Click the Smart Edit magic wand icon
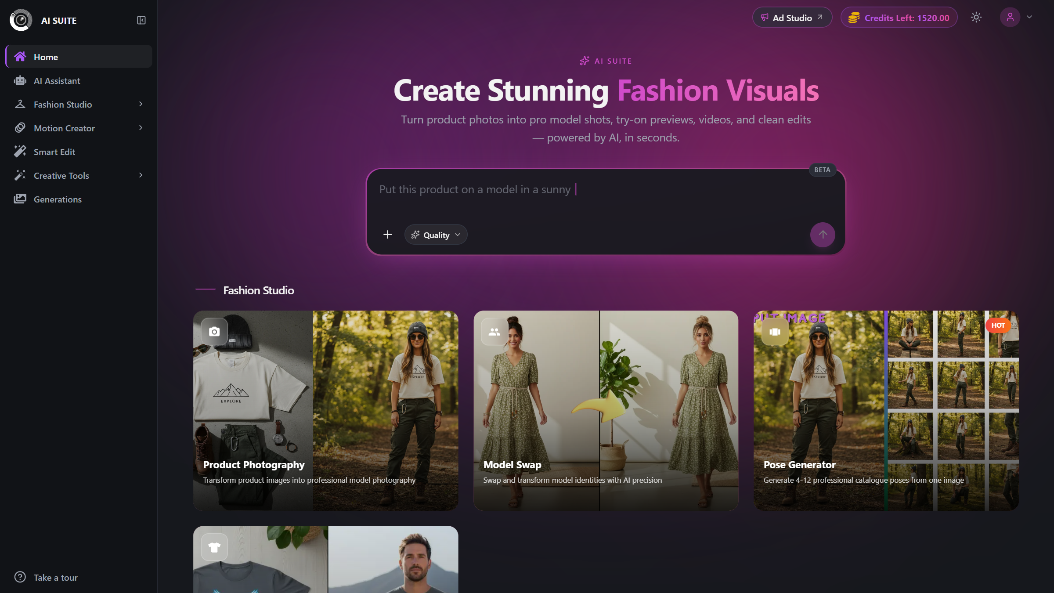Screen dimensions: 1054x593 pos(20,152)
